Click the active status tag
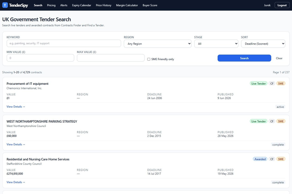 (x=280, y=107)
